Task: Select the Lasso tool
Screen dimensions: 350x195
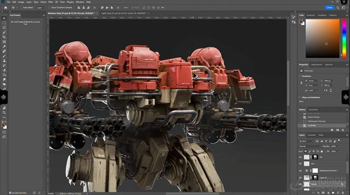Action: point(4,27)
